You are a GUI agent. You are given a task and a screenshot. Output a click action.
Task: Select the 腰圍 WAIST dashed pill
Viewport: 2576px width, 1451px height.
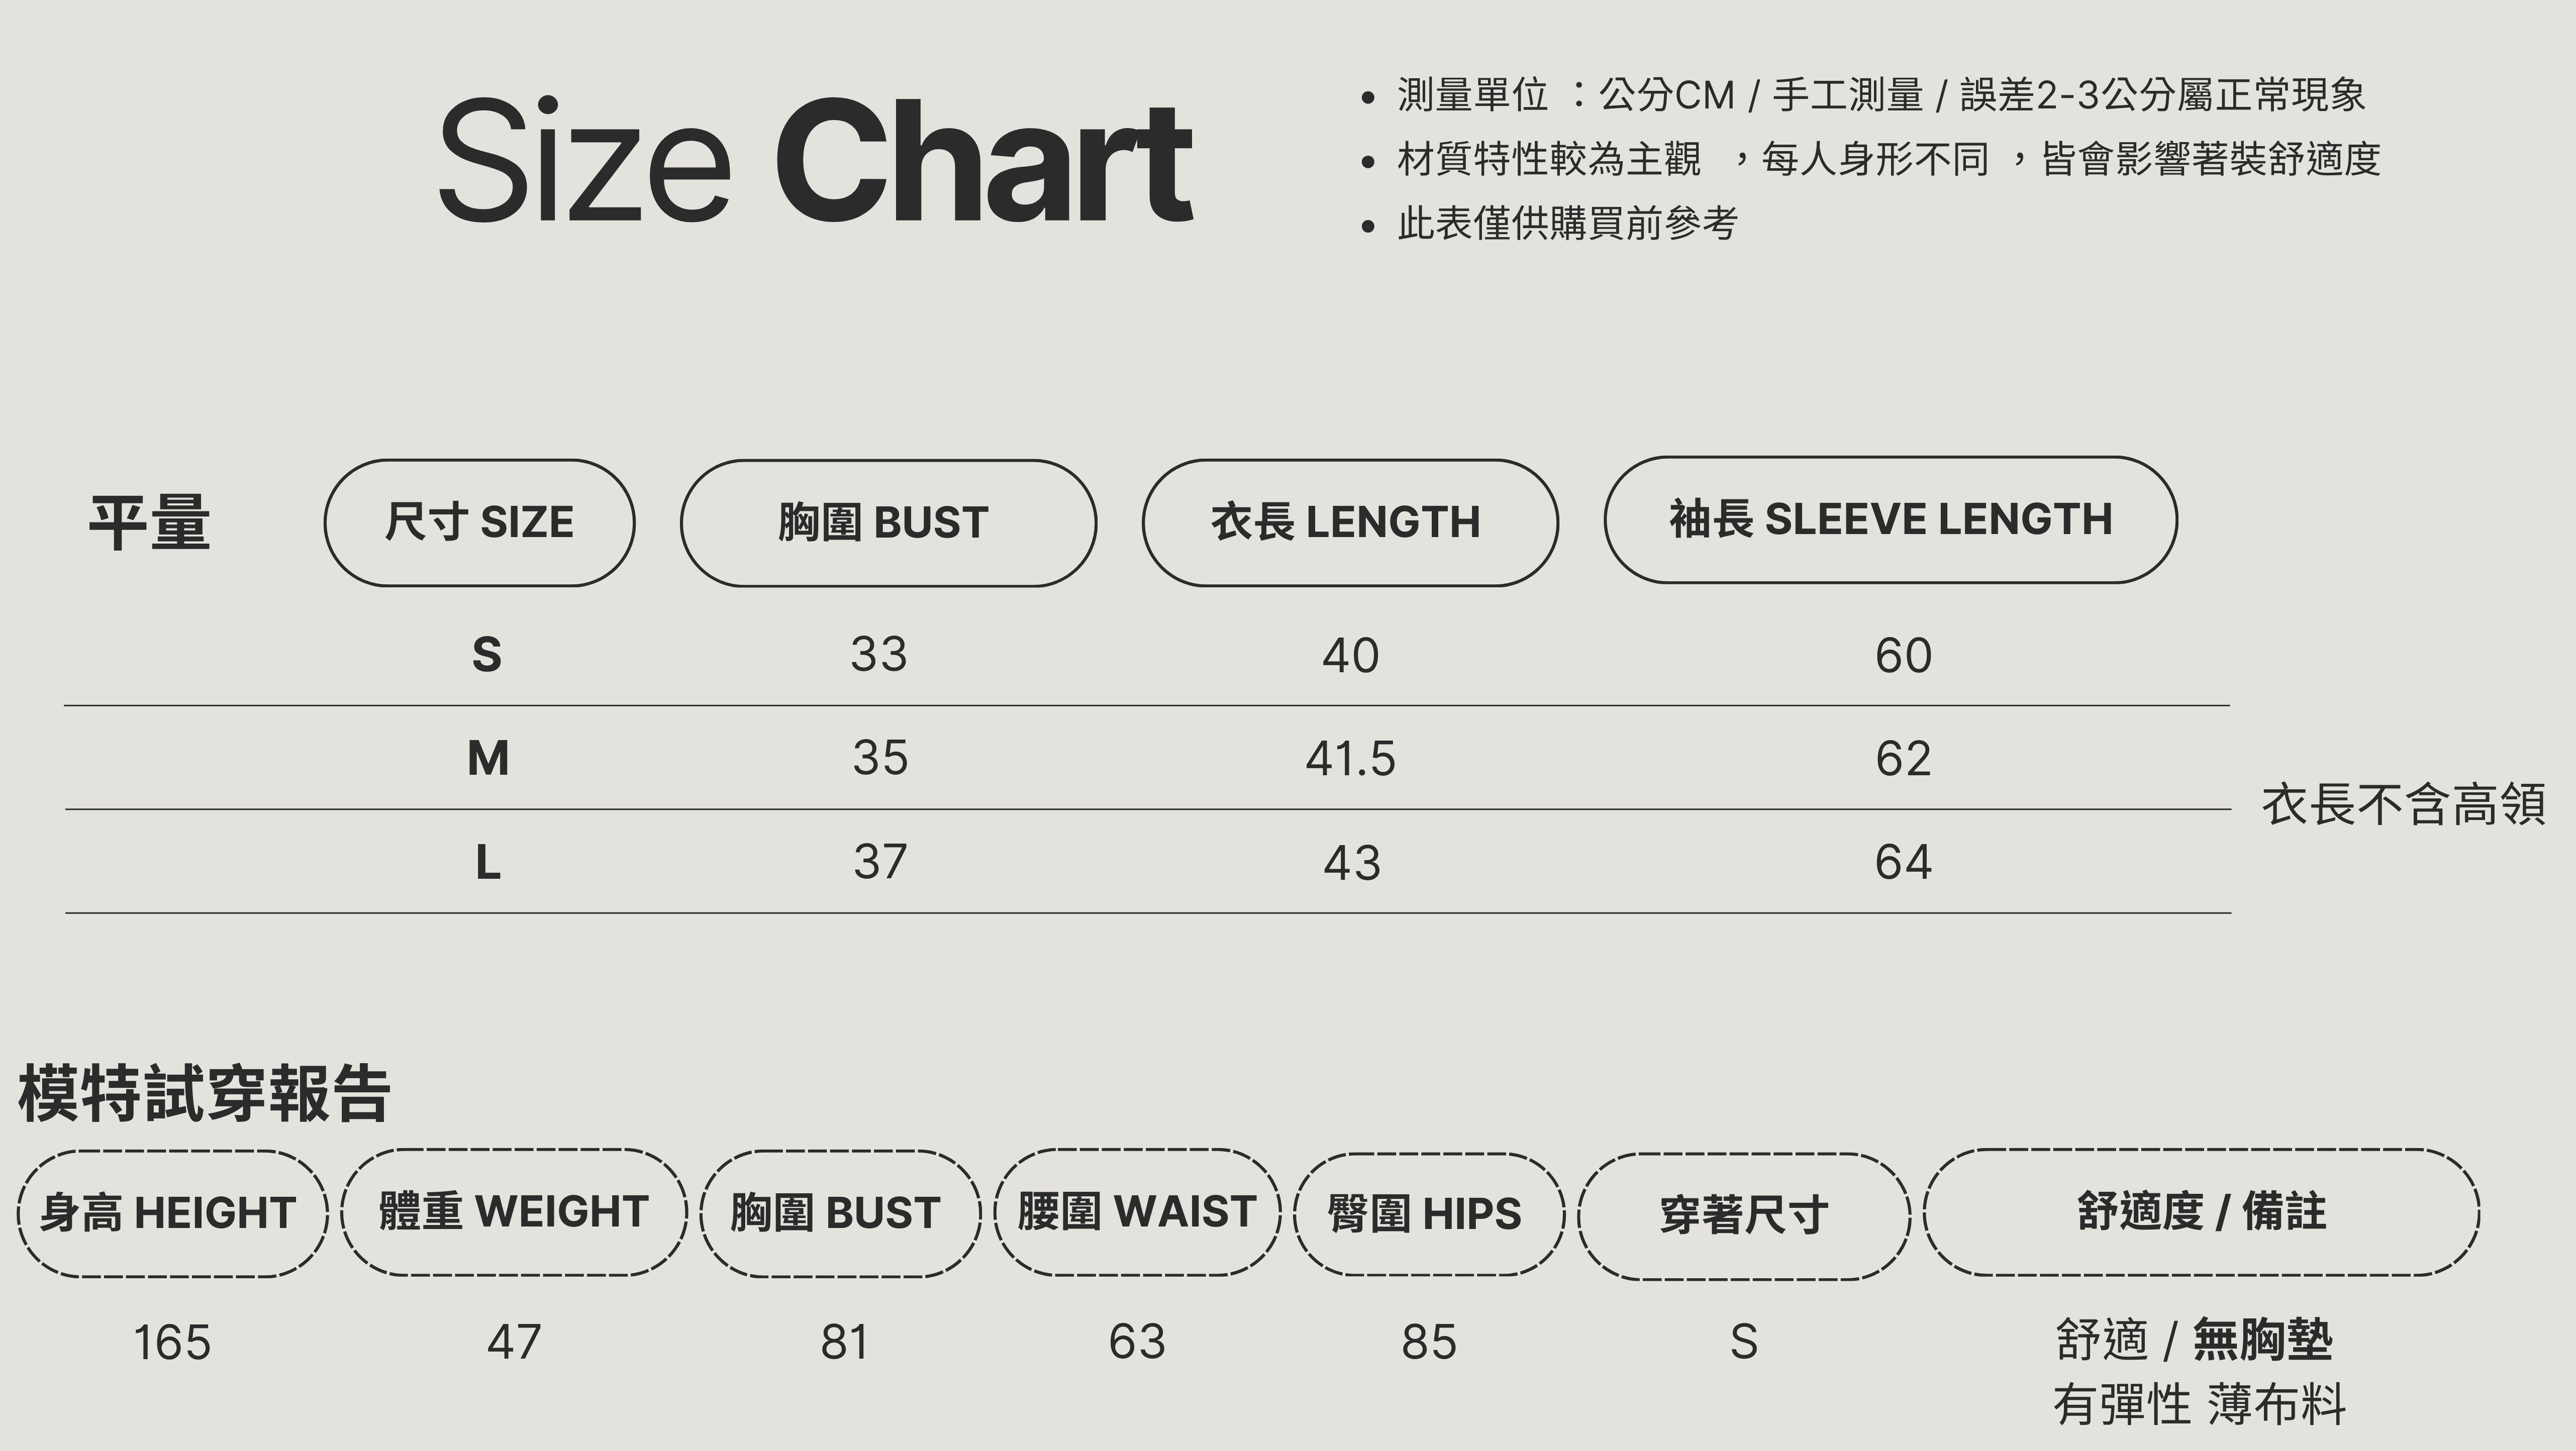point(1137,1212)
